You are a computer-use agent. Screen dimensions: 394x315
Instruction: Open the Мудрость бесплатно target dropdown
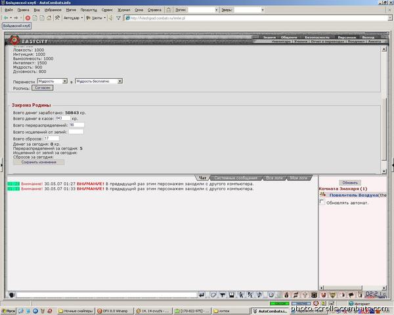[x=120, y=81]
